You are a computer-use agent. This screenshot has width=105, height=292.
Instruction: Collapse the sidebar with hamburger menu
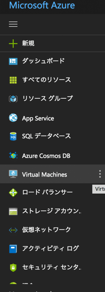pyautogui.click(x=13, y=24)
